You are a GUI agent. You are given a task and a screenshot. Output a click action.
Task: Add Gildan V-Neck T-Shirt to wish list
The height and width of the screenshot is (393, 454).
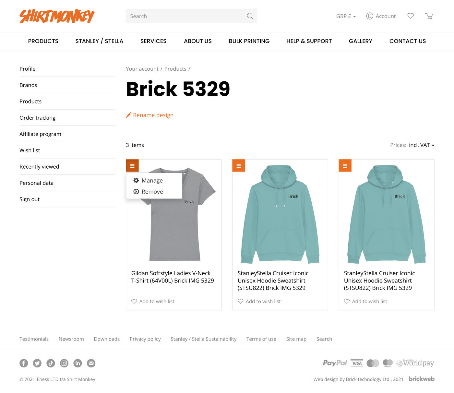point(153,301)
